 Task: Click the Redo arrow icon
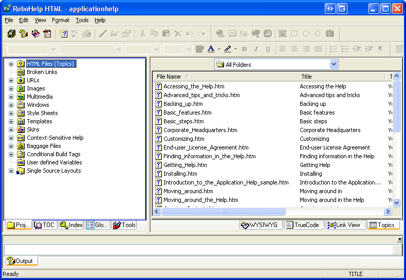point(201,33)
